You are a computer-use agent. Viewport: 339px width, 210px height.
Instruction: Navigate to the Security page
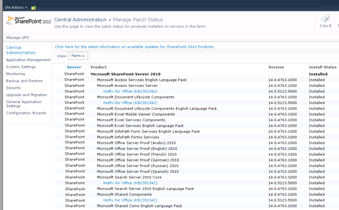tap(13, 88)
